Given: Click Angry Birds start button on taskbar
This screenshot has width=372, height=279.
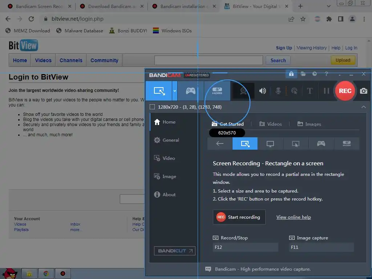Looking at the screenshot, I should pos(10,274).
